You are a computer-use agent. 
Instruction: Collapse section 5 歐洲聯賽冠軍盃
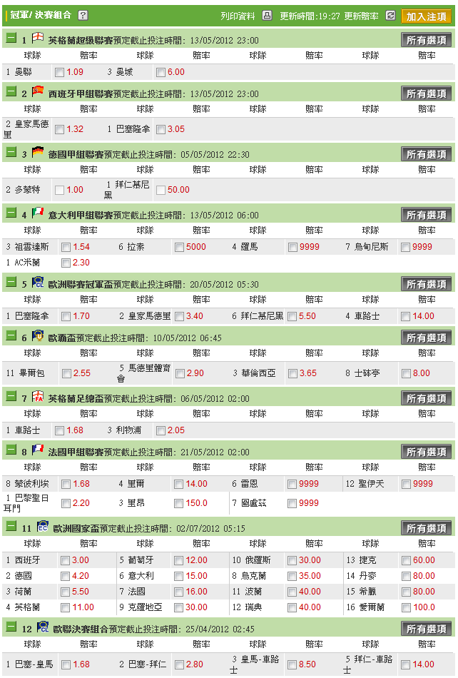coord(11,283)
